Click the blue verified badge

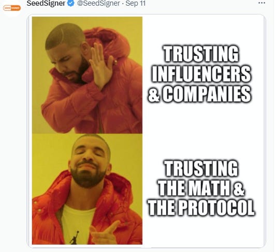pyautogui.click(x=71, y=3)
